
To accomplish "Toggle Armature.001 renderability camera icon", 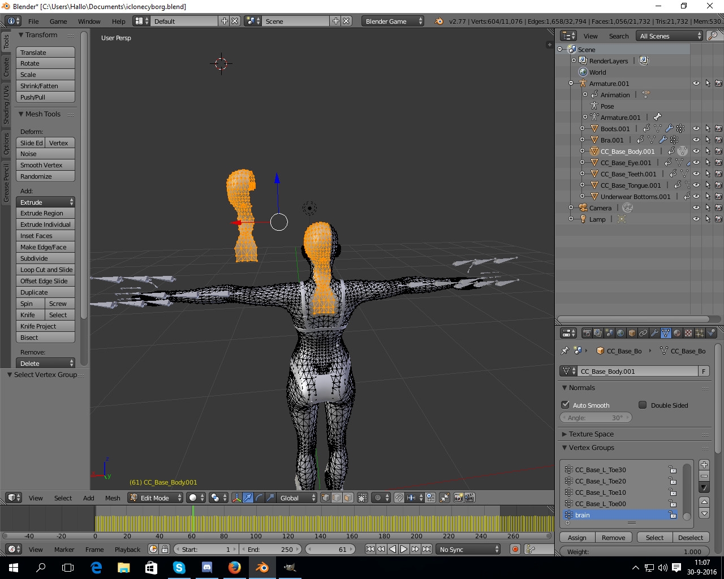I will (x=718, y=83).
